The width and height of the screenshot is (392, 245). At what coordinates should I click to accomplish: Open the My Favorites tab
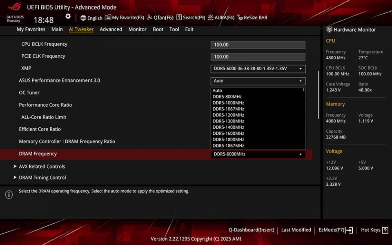coord(31,29)
